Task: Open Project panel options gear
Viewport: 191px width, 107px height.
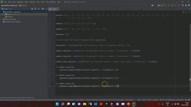Action: point(43,9)
